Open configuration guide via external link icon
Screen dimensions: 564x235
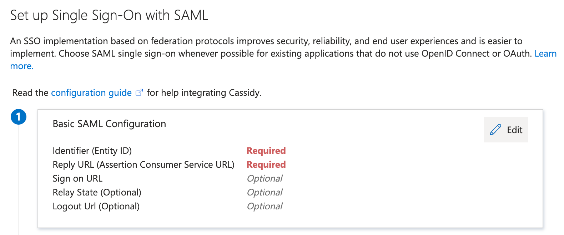pos(139,92)
